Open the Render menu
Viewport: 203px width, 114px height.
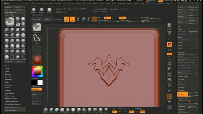coord(129,3)
